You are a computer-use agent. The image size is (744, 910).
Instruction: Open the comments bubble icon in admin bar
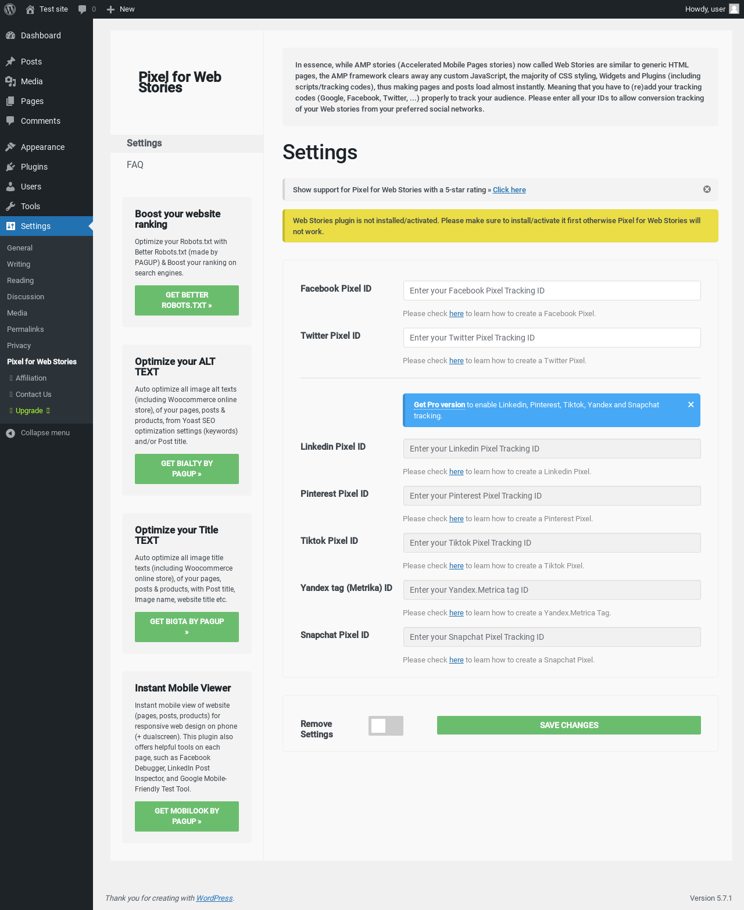tap(83, 9)
